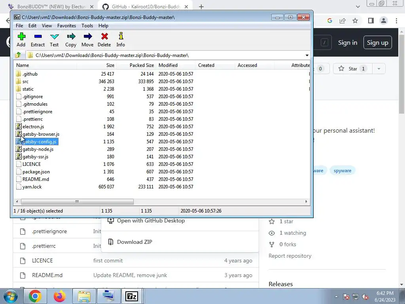Launch Firefox from the taskbar
The height and width of the screenshot is (304, 405).
(59, 296)
